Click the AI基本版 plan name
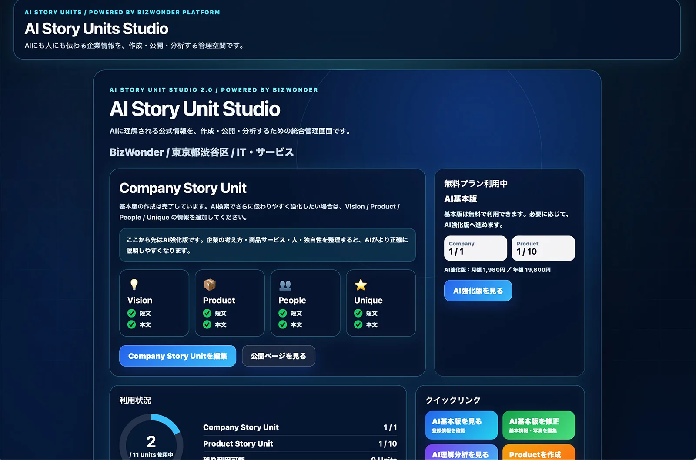The image size is (696, 460). pos(461,199)
